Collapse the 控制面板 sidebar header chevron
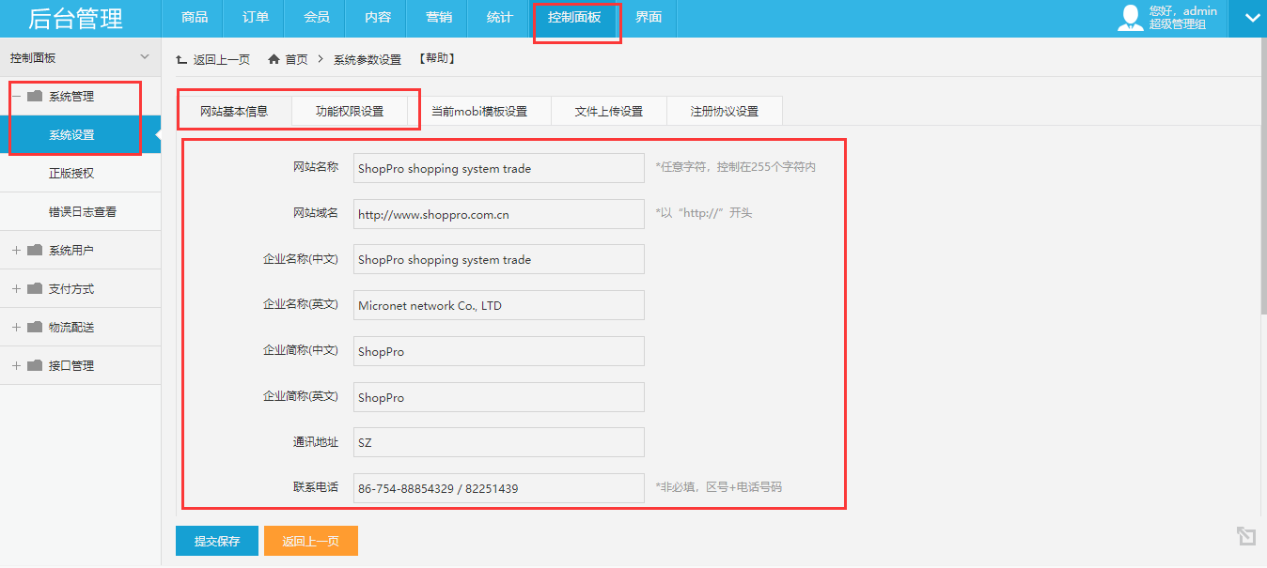Image resolution: width=1267 pixels, height=568 pixels. click(144, 57)
